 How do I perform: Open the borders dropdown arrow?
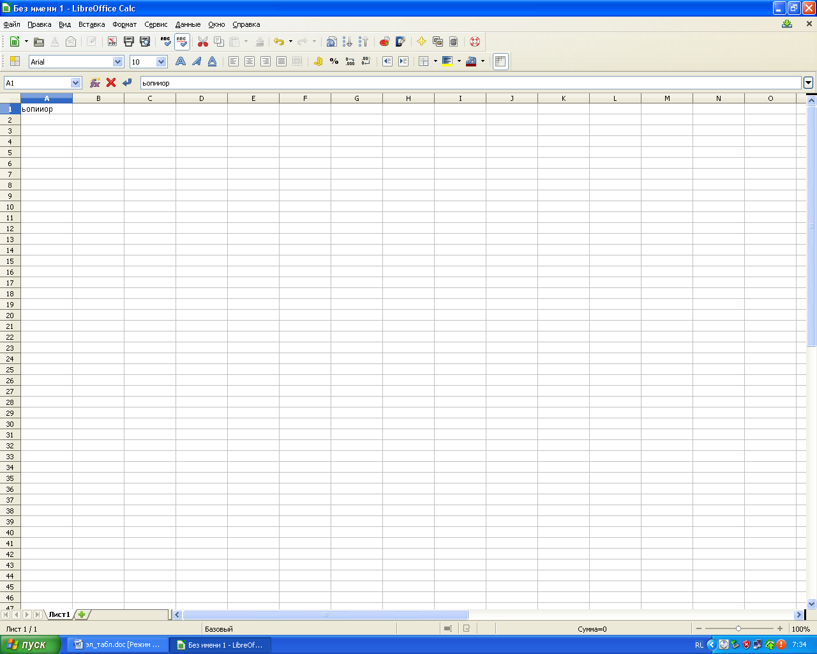(x=435, y=61)
